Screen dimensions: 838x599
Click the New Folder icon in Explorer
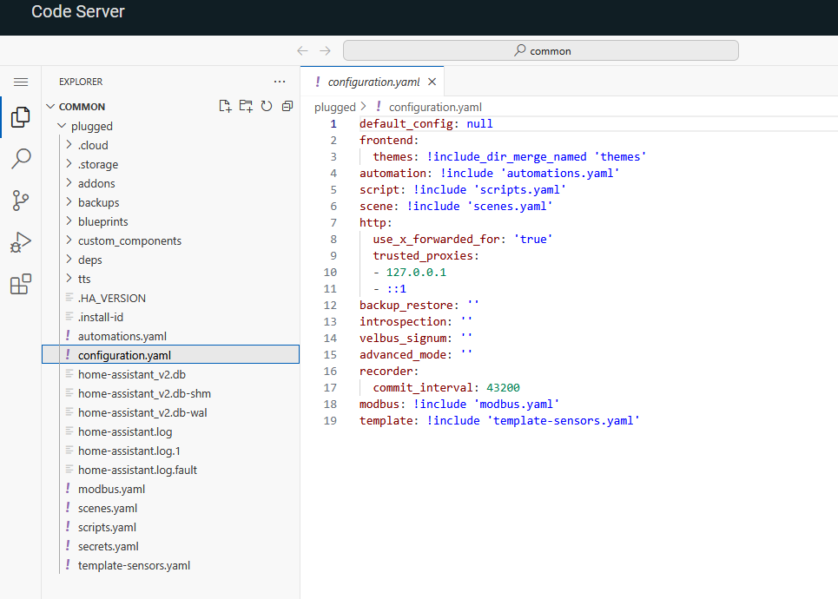(x=246, y=106)
